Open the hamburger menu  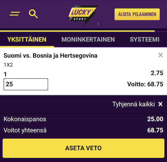click(x=14, y=13)
